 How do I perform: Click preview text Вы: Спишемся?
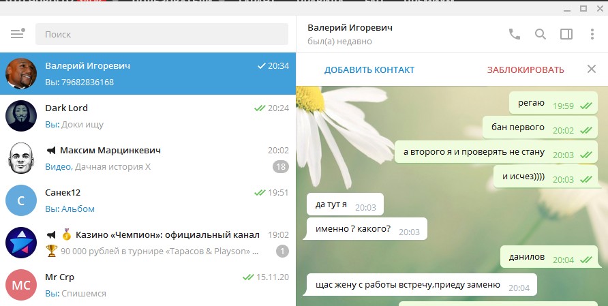76,294
